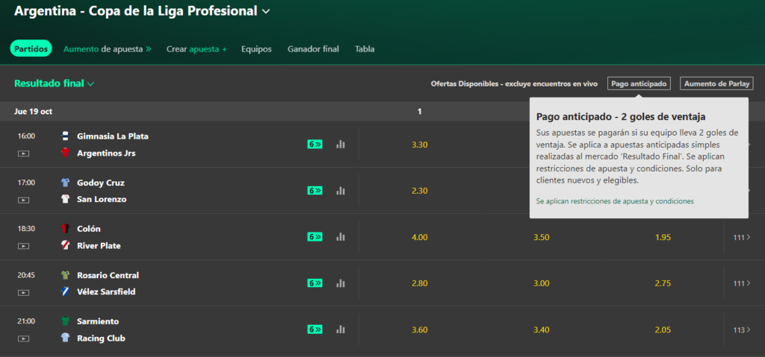Click Rosario Central jersey icon

coord(66,275)
